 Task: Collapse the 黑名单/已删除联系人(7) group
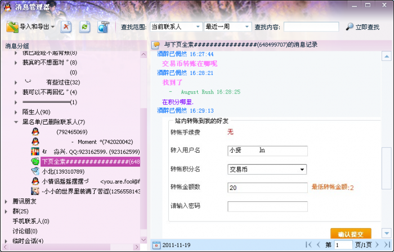16,122
